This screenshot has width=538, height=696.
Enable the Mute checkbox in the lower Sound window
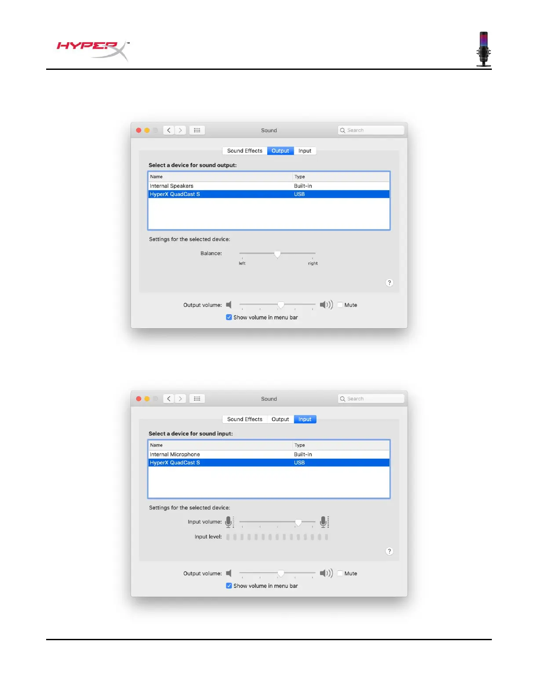[x=340, y=573]
